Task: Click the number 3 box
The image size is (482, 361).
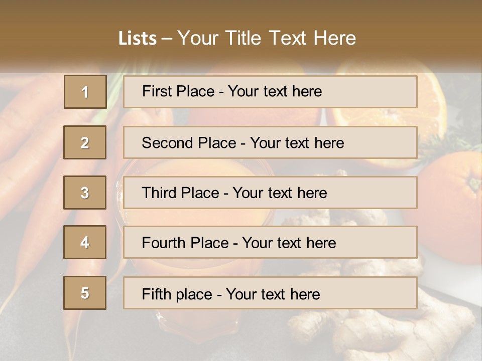Action: click(85, 193)
